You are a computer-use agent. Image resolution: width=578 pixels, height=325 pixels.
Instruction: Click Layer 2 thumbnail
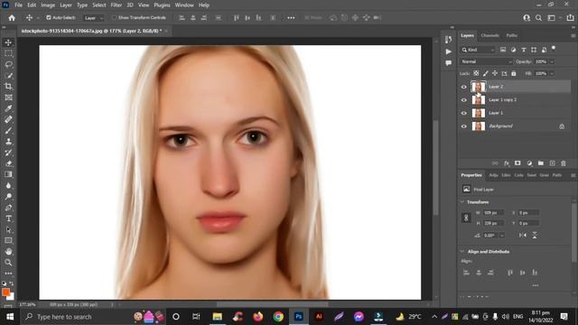[x=479, y=87]
